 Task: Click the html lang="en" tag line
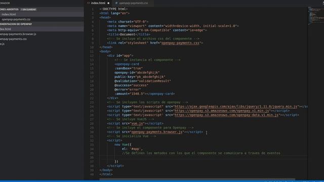(x=114, y=13)
